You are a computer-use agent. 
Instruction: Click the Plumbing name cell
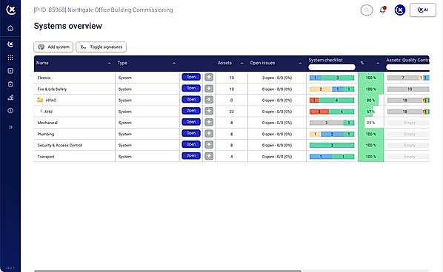(x=74, y=135)
